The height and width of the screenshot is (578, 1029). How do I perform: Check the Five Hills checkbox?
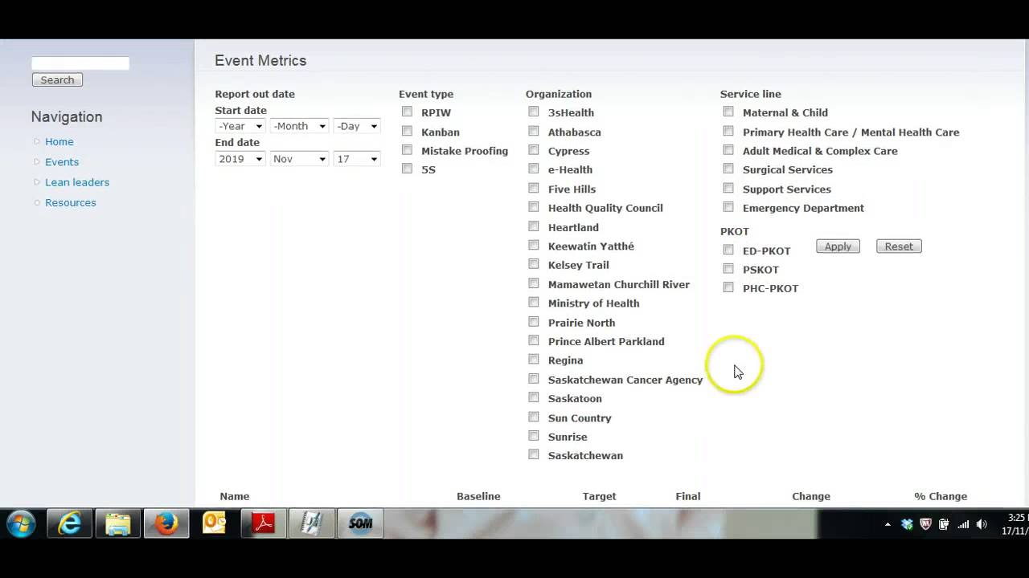(x=534, y=188)
